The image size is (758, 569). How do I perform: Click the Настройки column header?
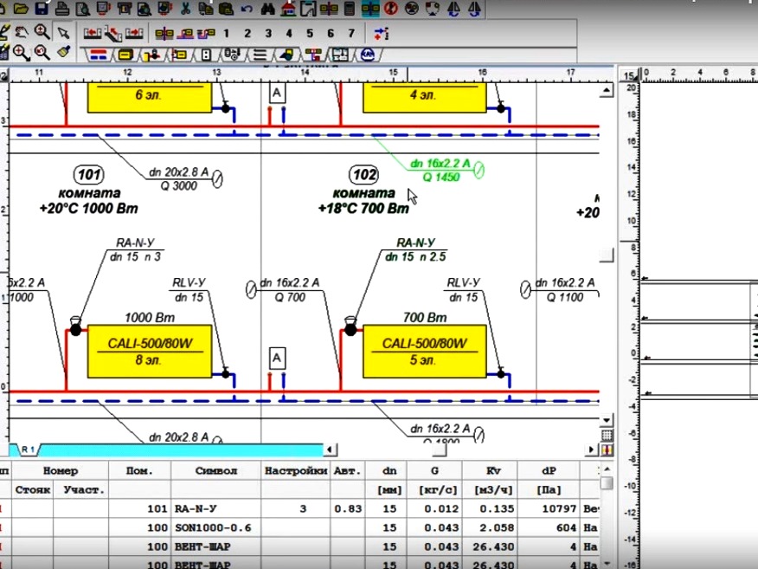tap(296, 471)
